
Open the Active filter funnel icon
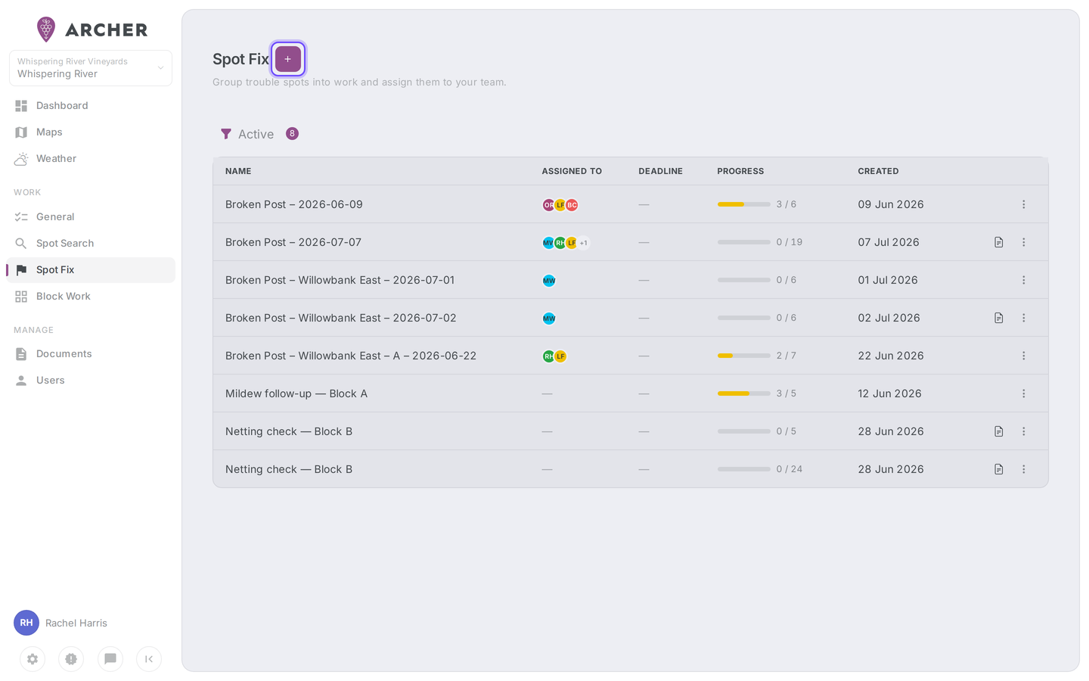click(226, 134)
